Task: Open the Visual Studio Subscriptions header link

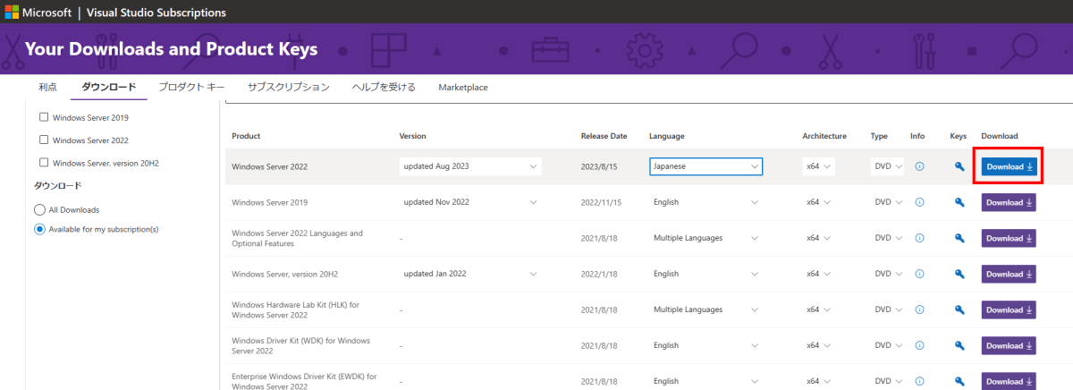Action: [156, 13]
